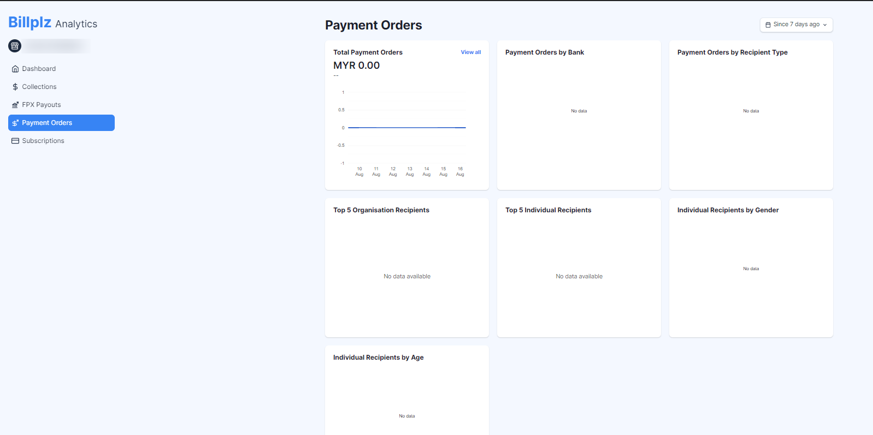873x435 pixels.
Task: Click the Payment Orders page heading
Action: pyautogui.click(x=374, y=25)
